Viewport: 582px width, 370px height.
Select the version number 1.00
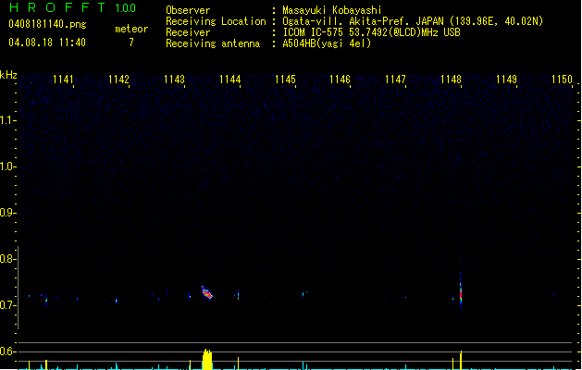tap(125, 8)
